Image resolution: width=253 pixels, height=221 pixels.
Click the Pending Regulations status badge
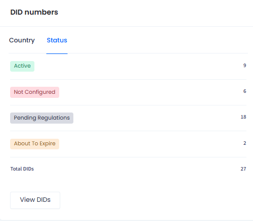coord(41,118)
